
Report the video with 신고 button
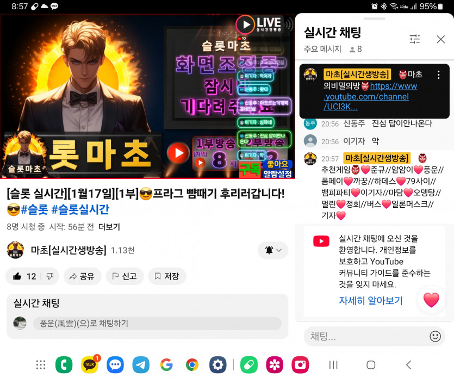125,276
